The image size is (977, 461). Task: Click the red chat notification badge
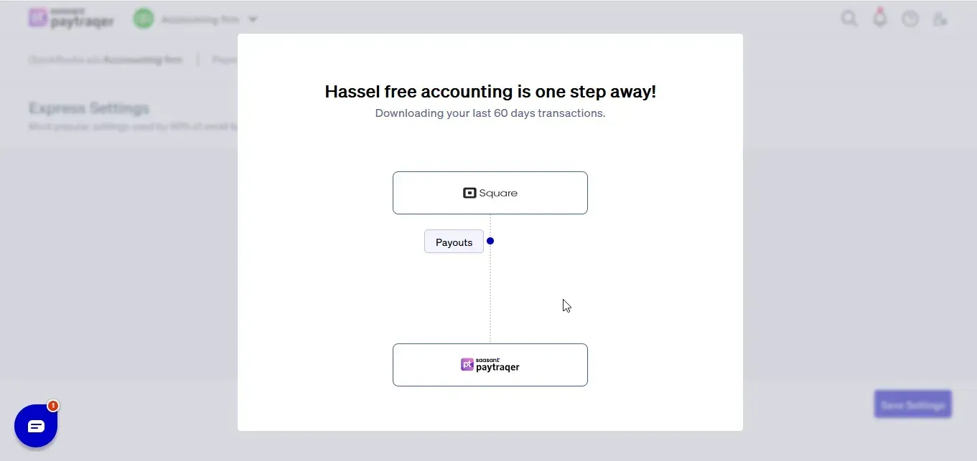tap(53, 406)
